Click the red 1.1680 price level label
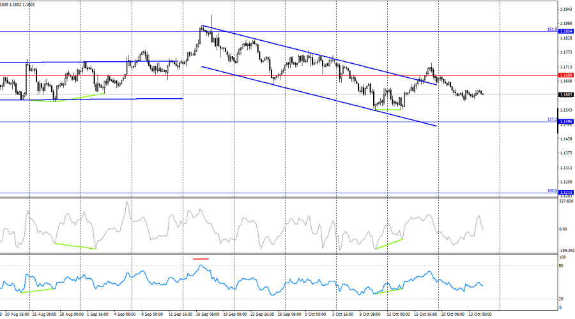This screenshot has width=575, height=319. pos(565,75)
